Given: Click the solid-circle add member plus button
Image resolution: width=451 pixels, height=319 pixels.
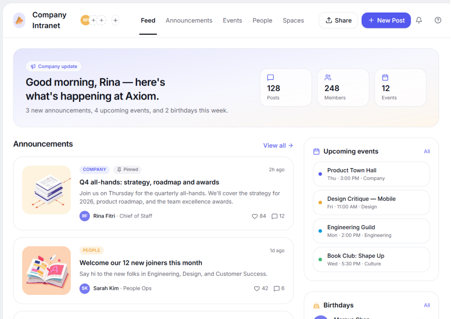Looking at the screenshot, I should [115, 20].
